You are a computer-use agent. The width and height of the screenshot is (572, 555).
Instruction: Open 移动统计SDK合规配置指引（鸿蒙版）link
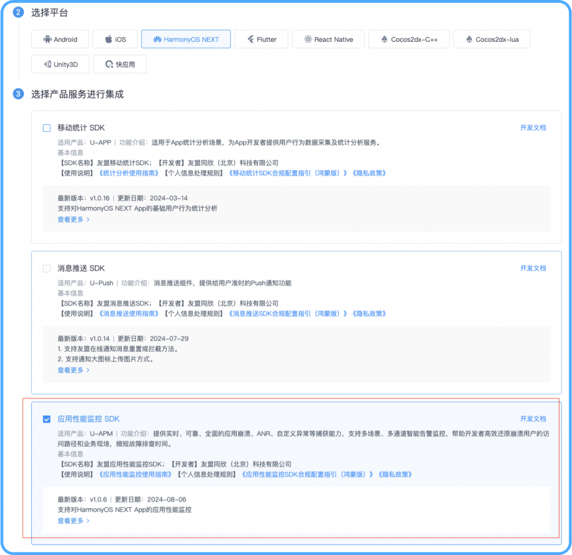pos(288,173)
